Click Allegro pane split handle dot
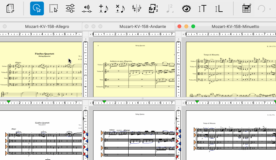 (x=47, y=99)
